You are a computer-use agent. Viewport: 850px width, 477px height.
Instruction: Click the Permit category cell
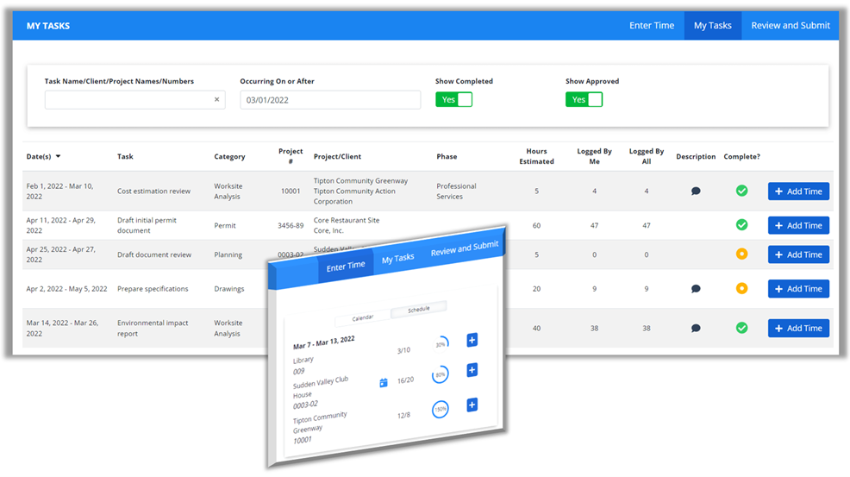tap(225, 225)
